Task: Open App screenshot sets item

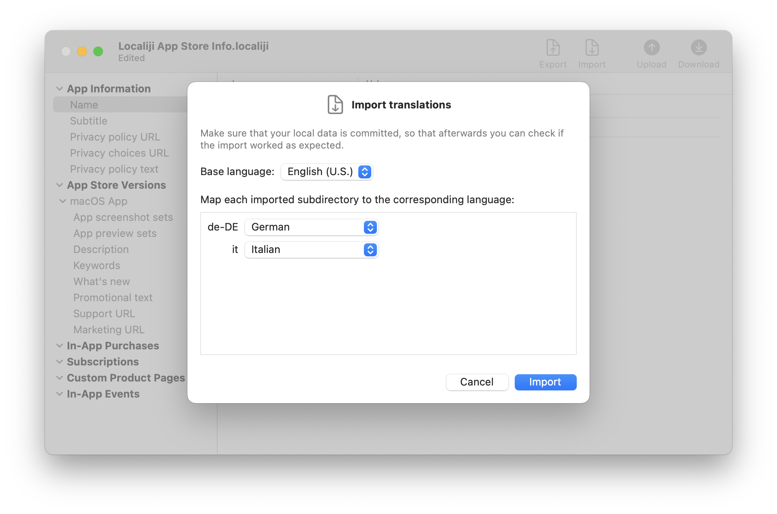Action: pos(123,217)
